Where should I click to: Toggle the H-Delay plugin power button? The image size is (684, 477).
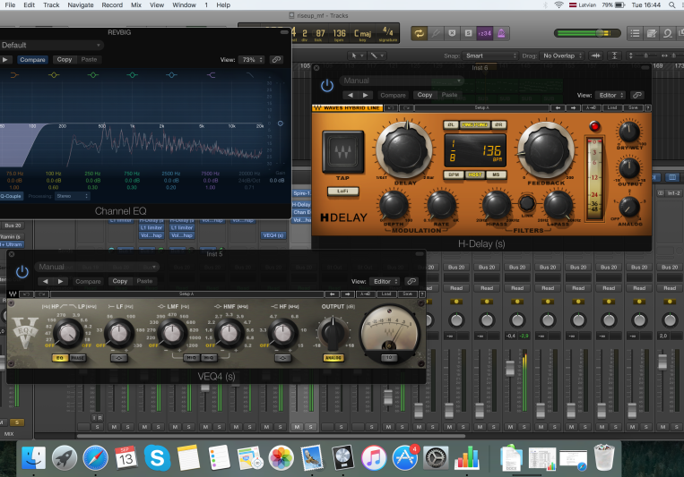click(x=327, y=86)
